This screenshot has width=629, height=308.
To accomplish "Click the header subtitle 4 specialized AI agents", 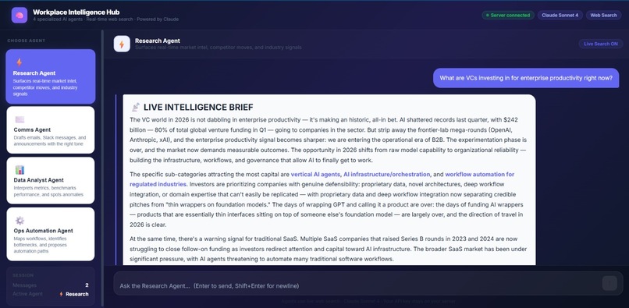I will coord(106,19).
